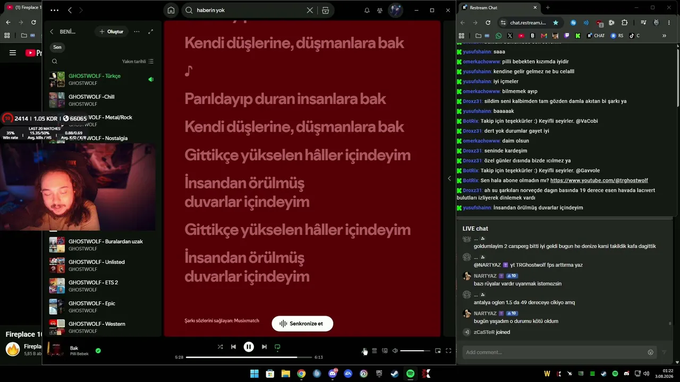Open the CHAT bookmark
This screenshot has height=382, width=680.
click(x=596, y=36)
